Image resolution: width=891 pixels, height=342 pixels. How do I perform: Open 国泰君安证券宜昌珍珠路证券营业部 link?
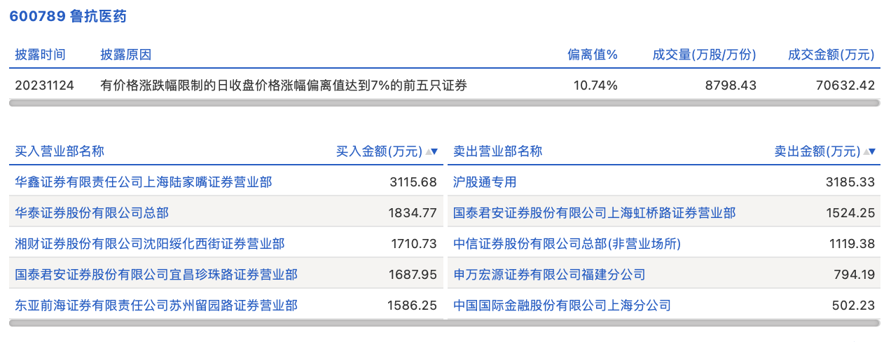coord(156,275)
